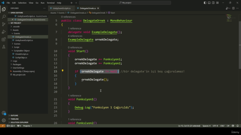
Task: Open the customize layout icon
Action: click(x=217, y=3)
